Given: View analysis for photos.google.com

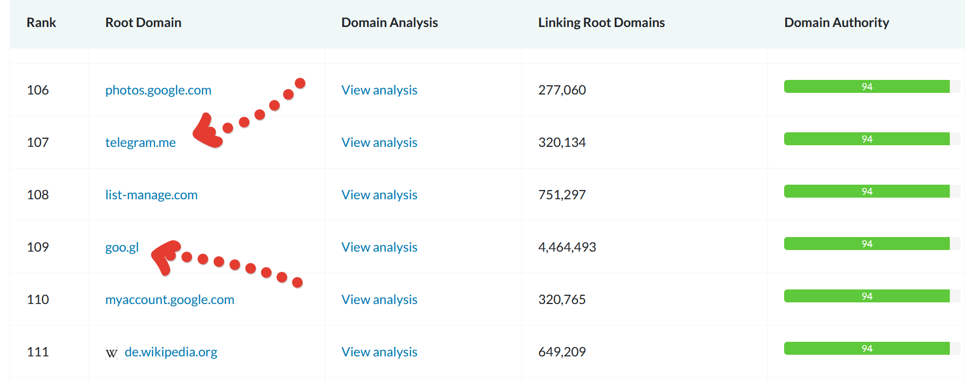Looking at the screenshot, I should pyautogui.click(x=379, y=90).
